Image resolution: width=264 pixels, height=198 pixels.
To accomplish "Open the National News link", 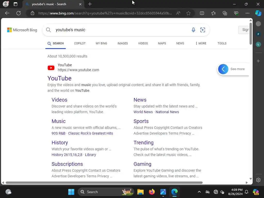I will pyautogui.click(x=167, y=112).
